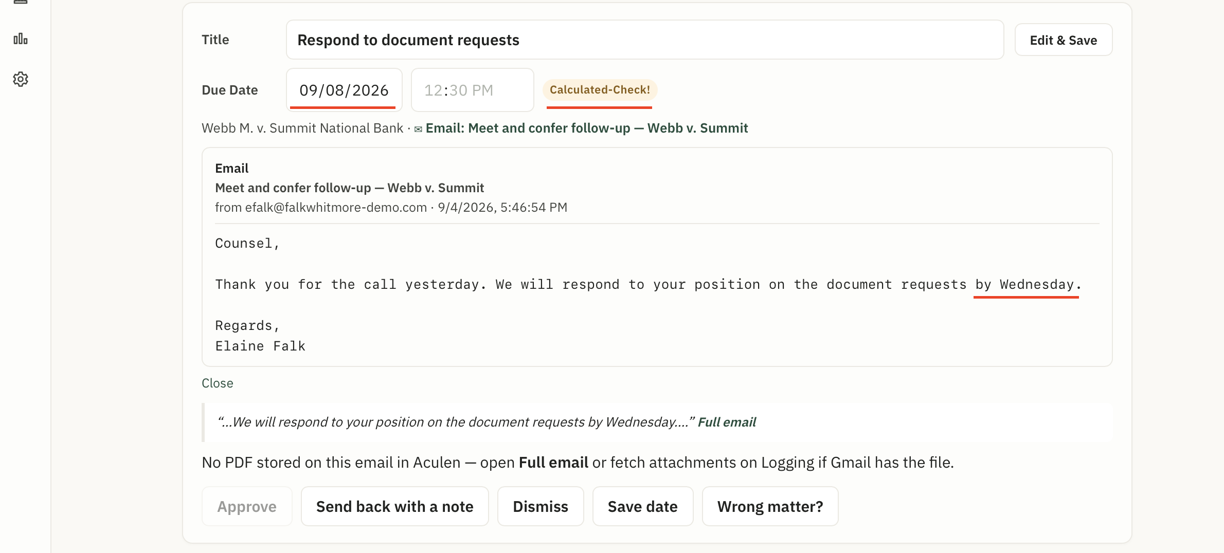
Task: Click the envelope icon beside Email link
Action: point(418,129)
